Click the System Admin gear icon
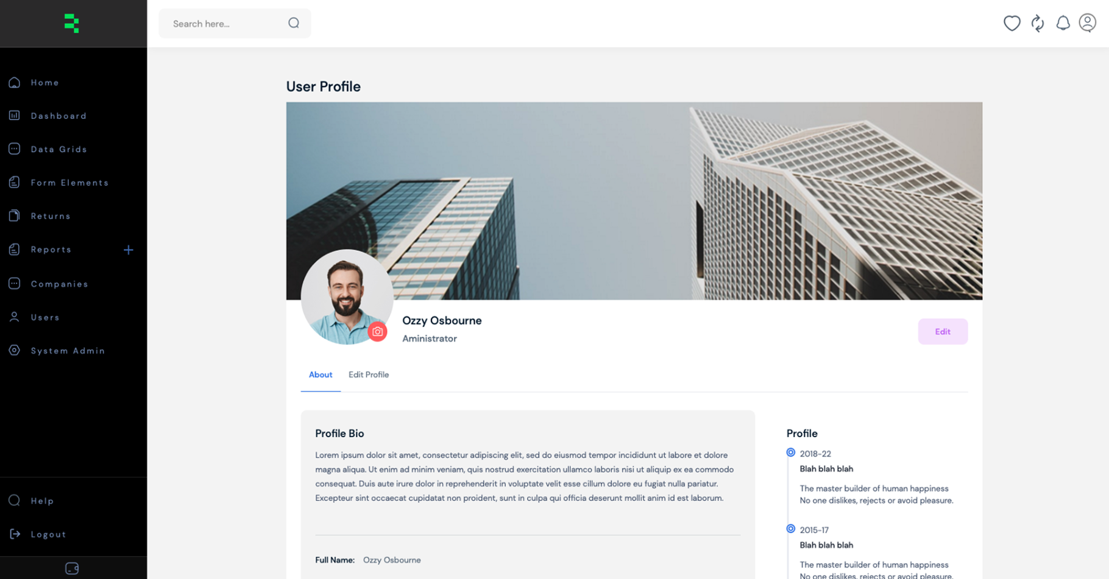 [15, 350]
